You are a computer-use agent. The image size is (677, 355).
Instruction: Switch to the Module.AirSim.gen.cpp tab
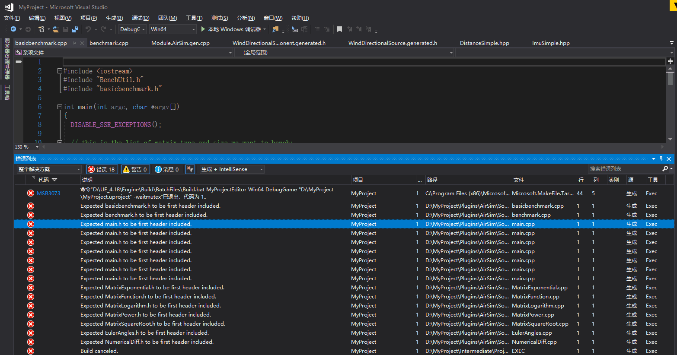[x=180, y=43]
